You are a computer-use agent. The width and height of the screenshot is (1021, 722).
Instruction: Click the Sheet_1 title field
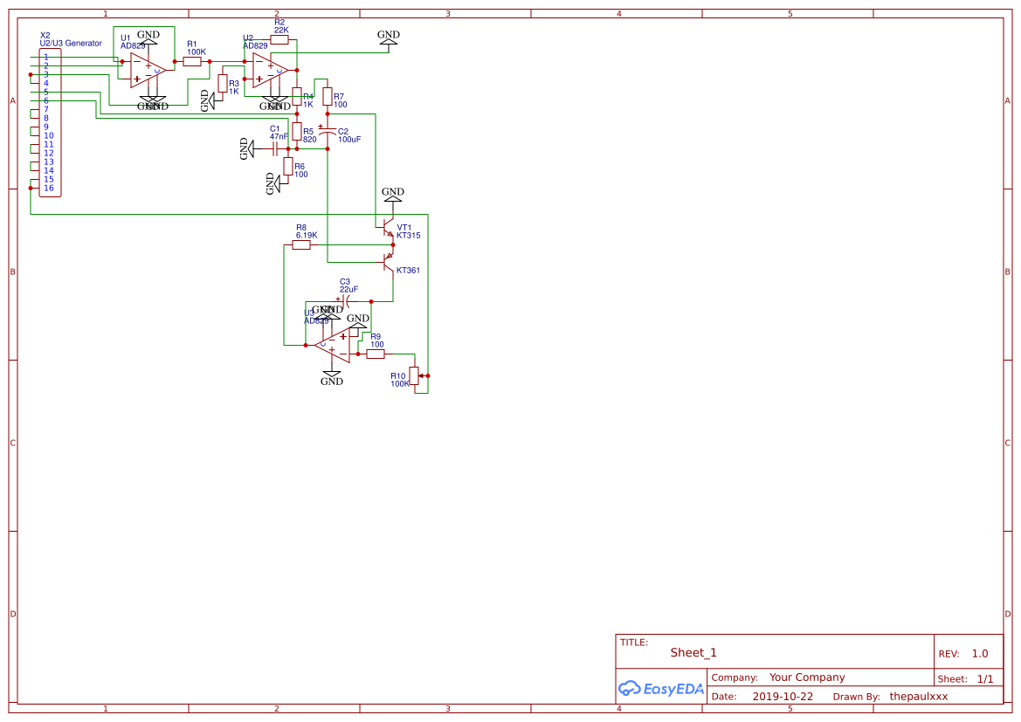693,652
